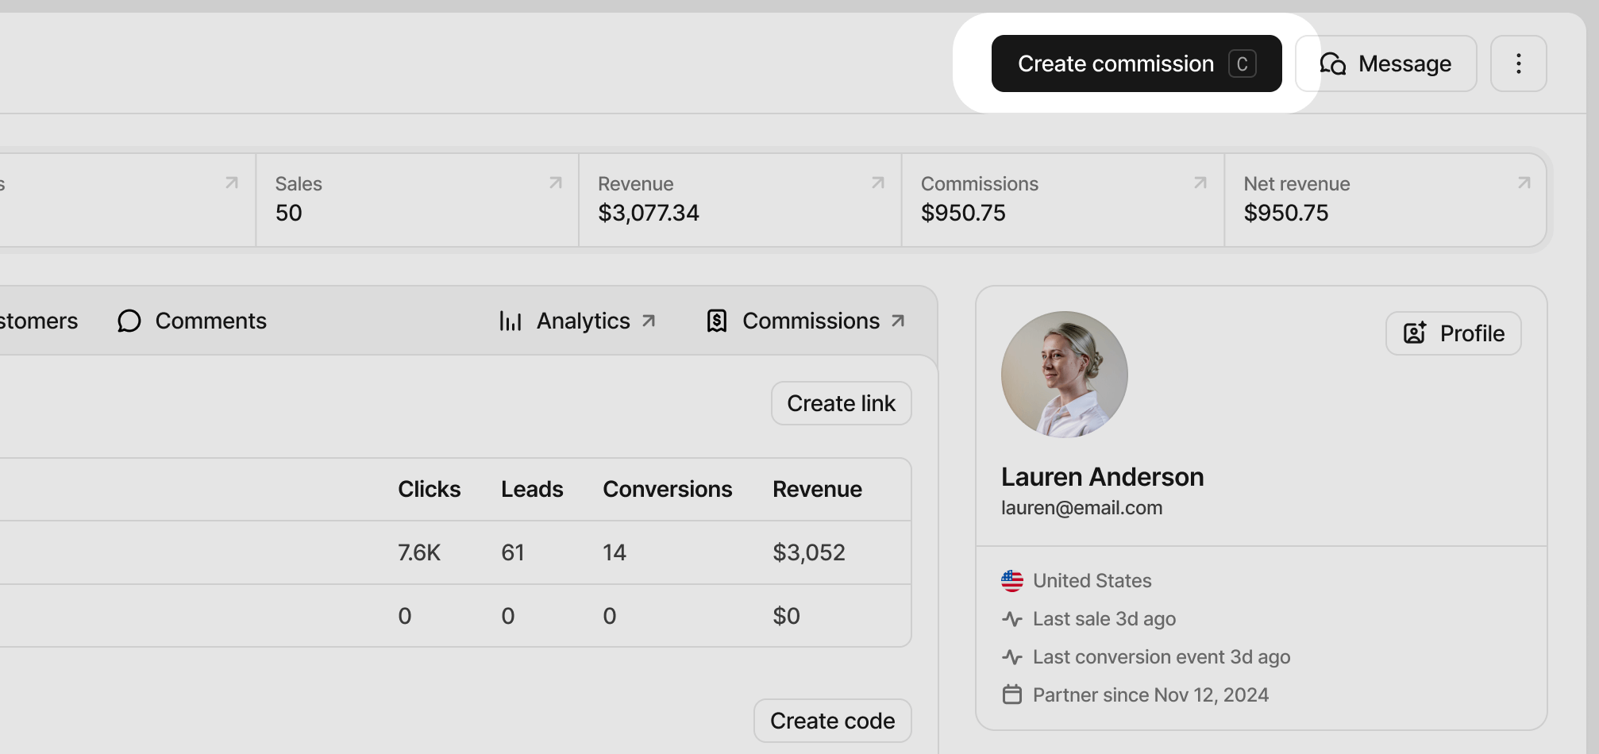1599x754 pixels.
Task: Switch to the Customers tab
Action: coord(38,321)
